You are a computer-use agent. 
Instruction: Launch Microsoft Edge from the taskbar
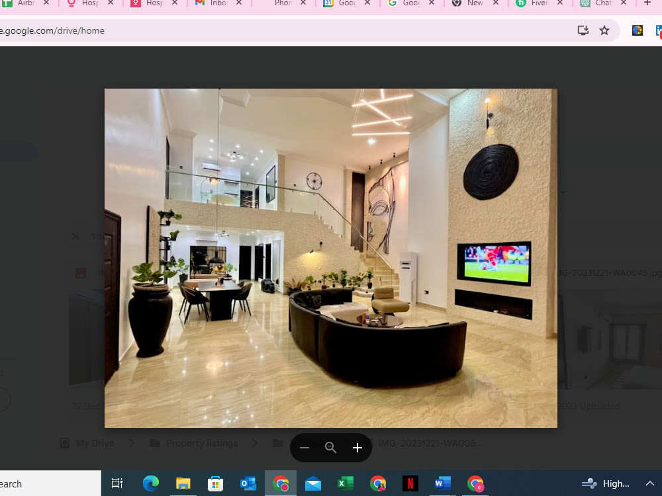click(150, 483)
